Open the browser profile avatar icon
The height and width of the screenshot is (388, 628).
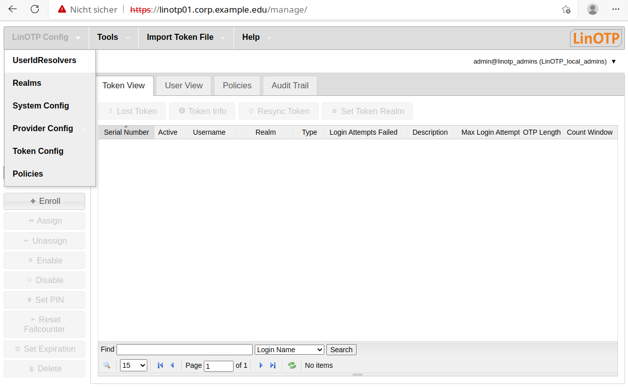point(593,9)
